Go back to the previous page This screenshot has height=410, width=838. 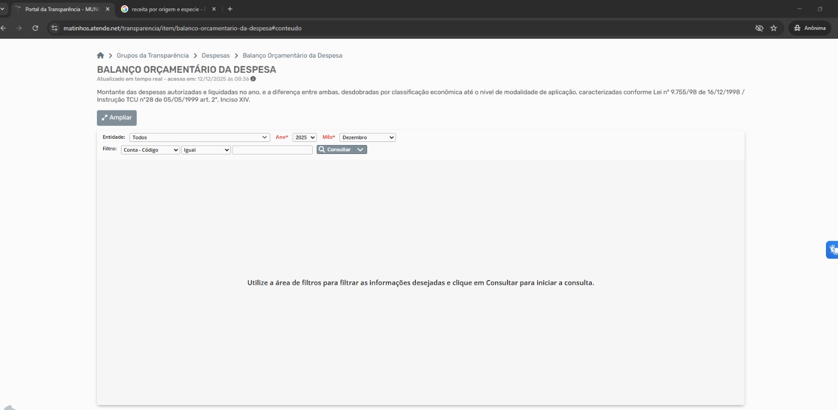point(4,28)
